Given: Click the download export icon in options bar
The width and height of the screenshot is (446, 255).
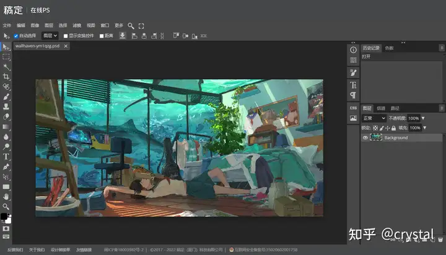Looking at the screenshot, I should pyautogui.click(x=122, y=35).
